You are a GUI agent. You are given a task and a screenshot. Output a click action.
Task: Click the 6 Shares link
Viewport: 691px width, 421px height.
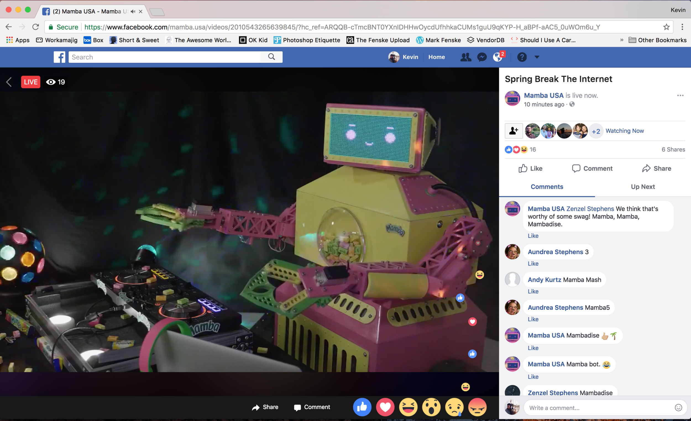coord(673,149)
